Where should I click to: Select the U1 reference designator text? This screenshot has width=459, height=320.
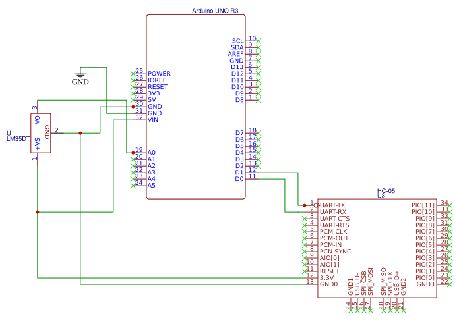11,133
